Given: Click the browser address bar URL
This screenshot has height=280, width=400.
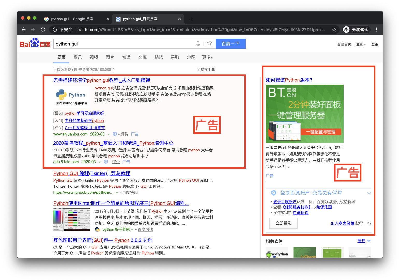Looking at the screenshot, I should [201, 30].
